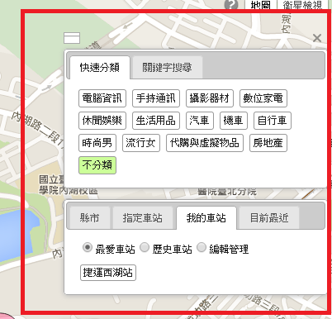332x319 pixels.
Task: Click the 機車 category button
Action: click(234, 121)
